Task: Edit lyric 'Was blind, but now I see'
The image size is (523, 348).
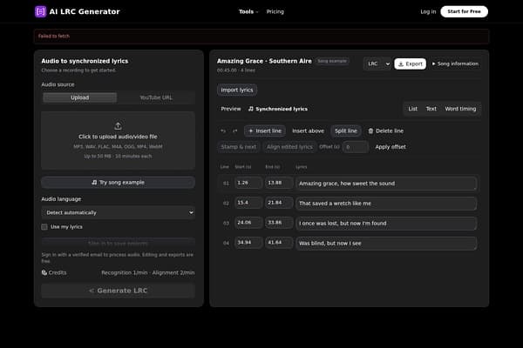Action: (386, 244)
